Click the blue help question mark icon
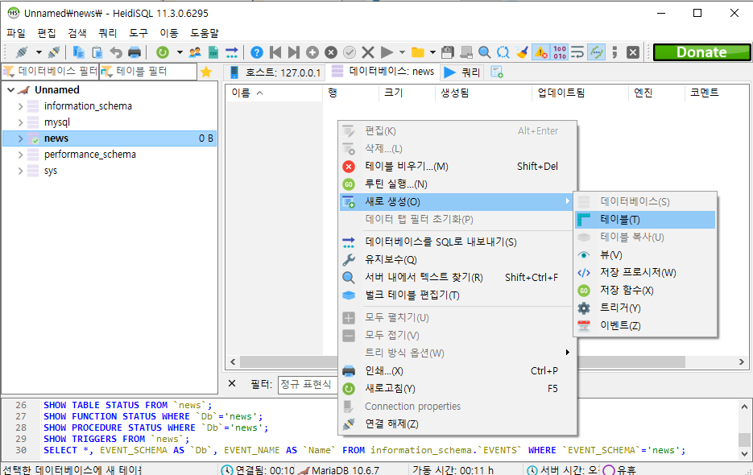 tap(257, 52)
